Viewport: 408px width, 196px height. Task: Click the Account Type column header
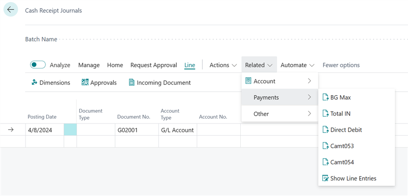pos(170,114)
